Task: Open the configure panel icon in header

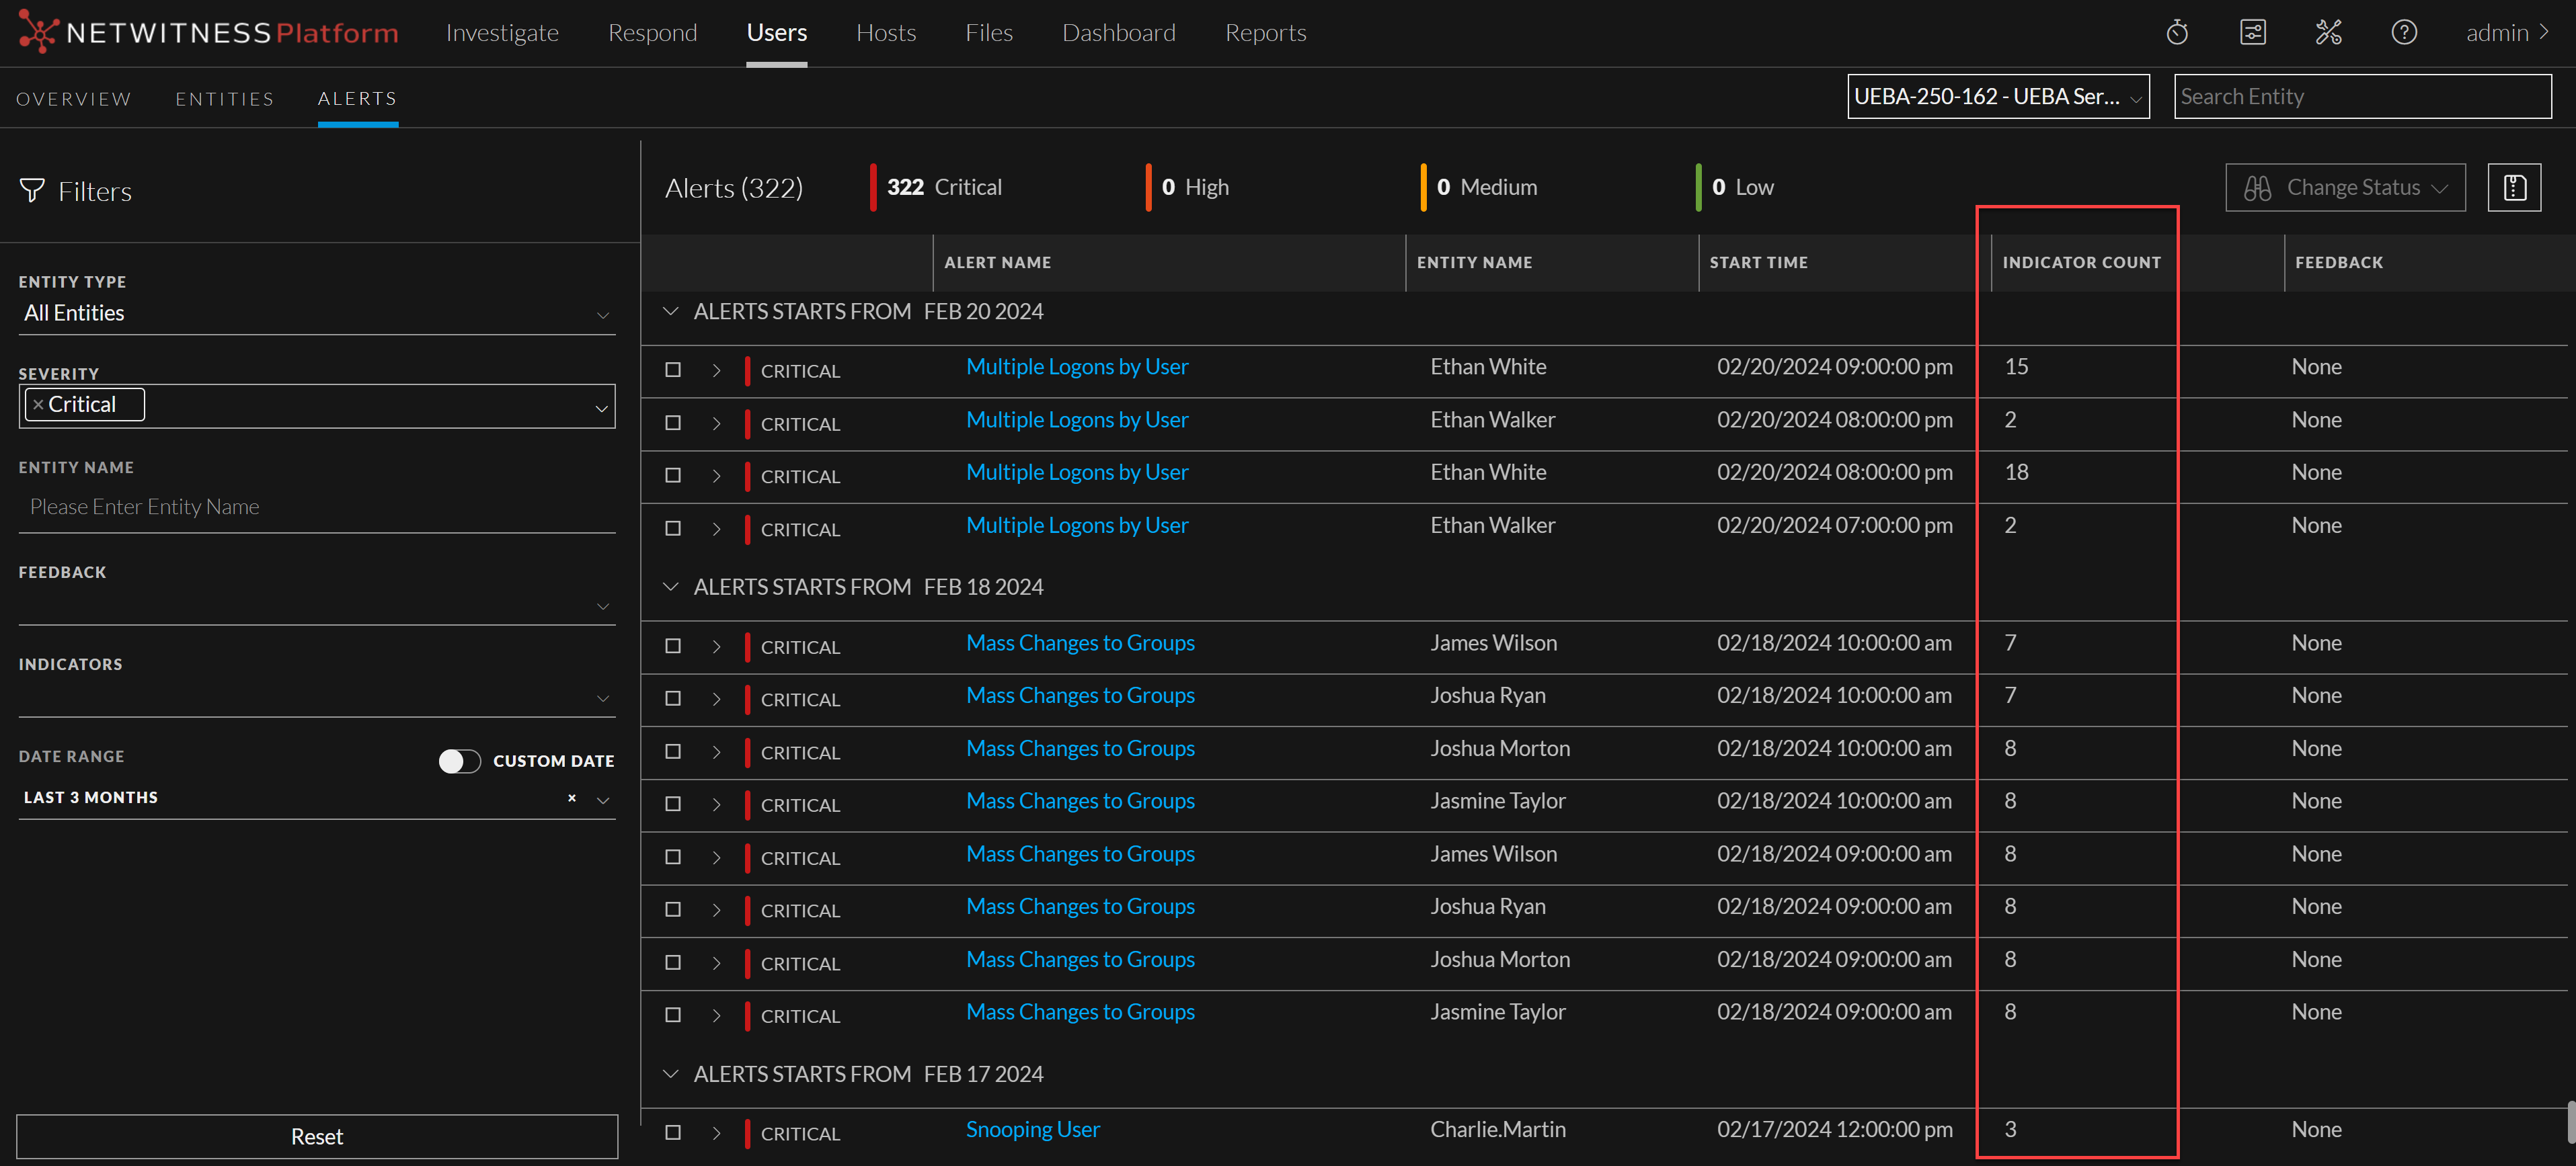Action: point(2253,33)
